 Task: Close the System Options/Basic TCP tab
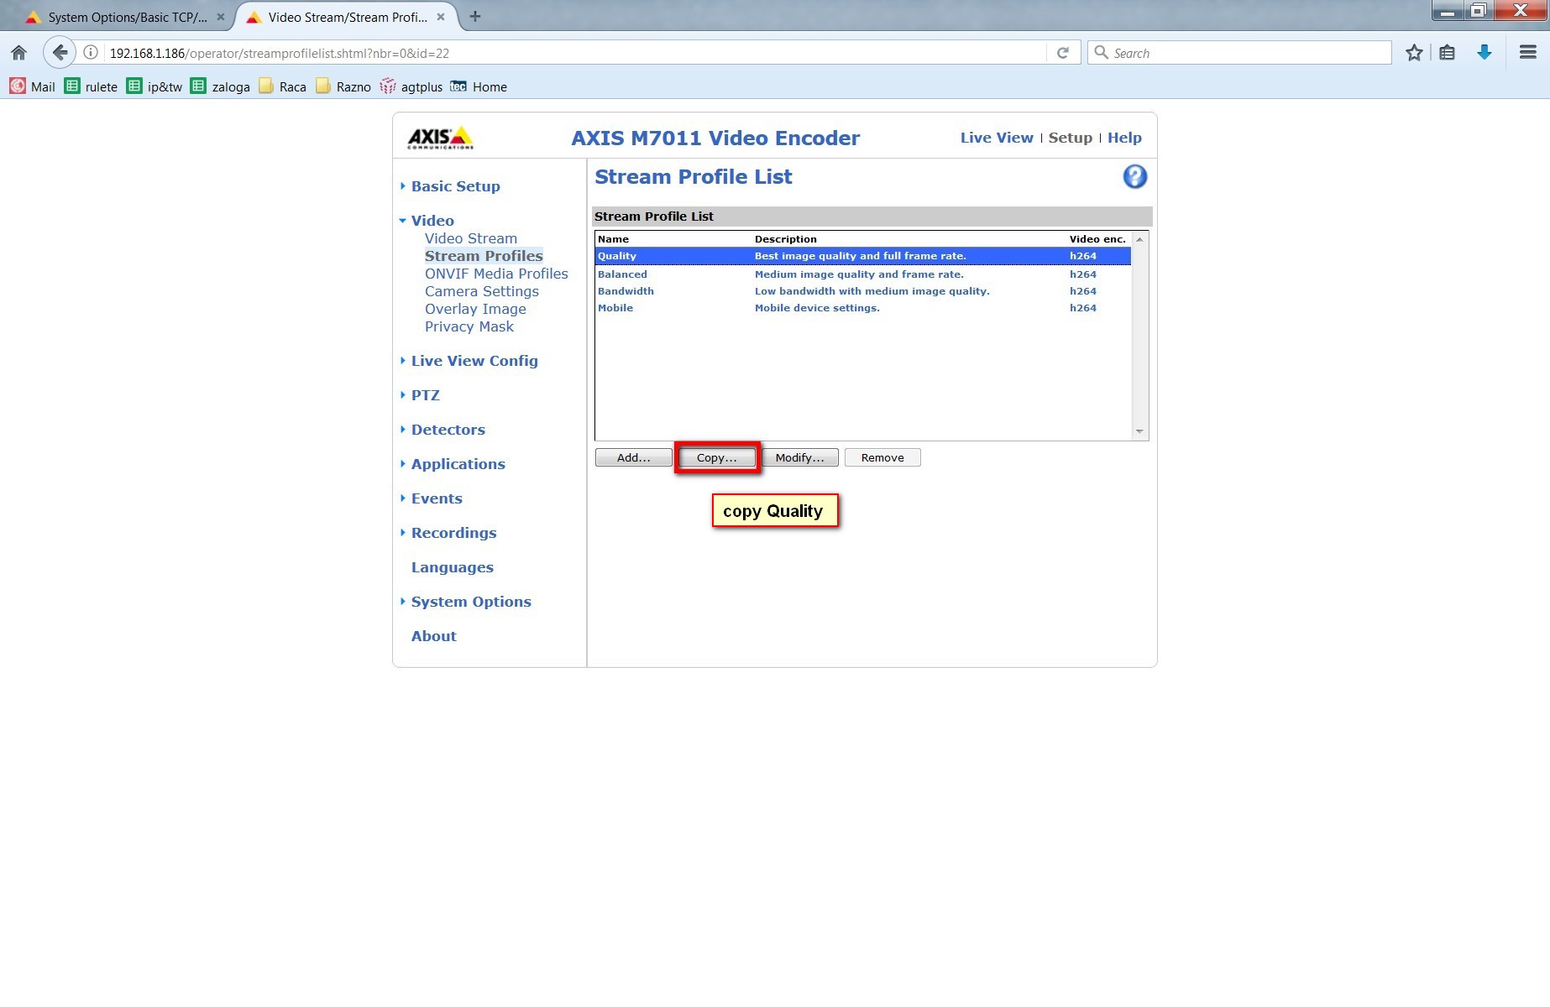221,17
